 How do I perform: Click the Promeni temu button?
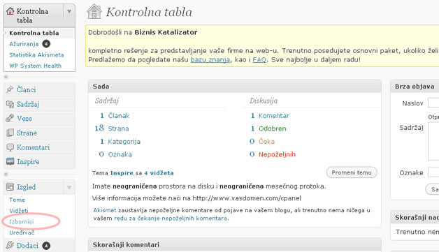pos(352,172)
